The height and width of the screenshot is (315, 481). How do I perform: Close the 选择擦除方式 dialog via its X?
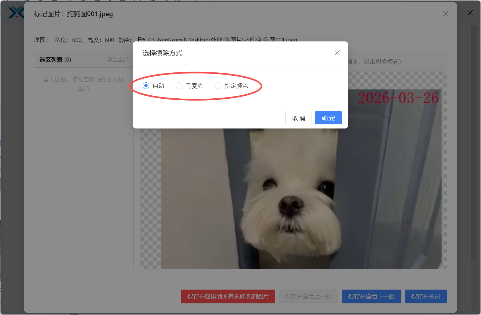point(337,53)
